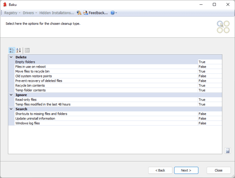The width and height of the screenshot is (235, 178).
Task: Open Hidden Installations from the toolbar
Action: coord(57,13)
